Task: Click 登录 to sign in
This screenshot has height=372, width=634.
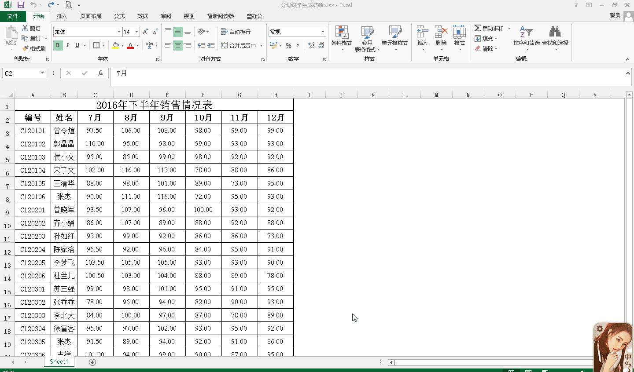Action: pos(615,16)
